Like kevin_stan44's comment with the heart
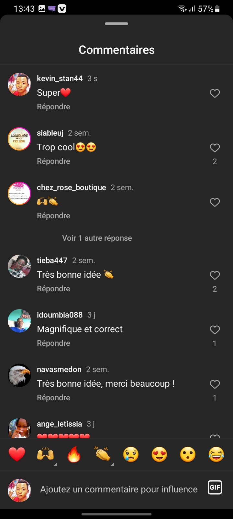This screenshot has width=233, height=519. pos(215,93)
